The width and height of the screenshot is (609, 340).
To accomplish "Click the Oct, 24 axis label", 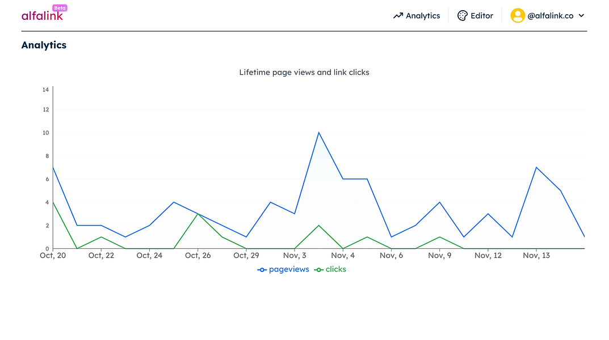I will pyautogui.click(x=149, y=256).
